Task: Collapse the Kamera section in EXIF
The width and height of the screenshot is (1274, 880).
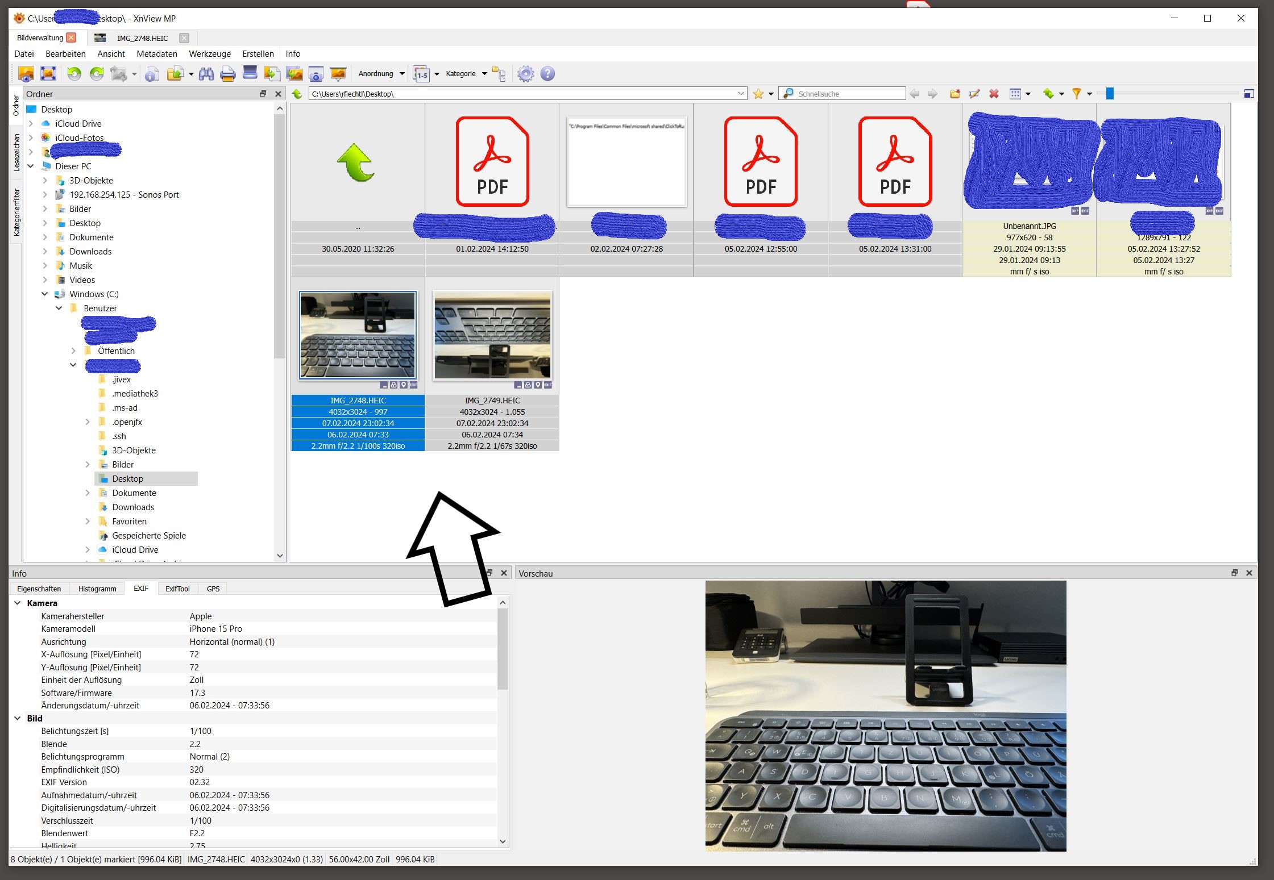Action: [18, 603]
